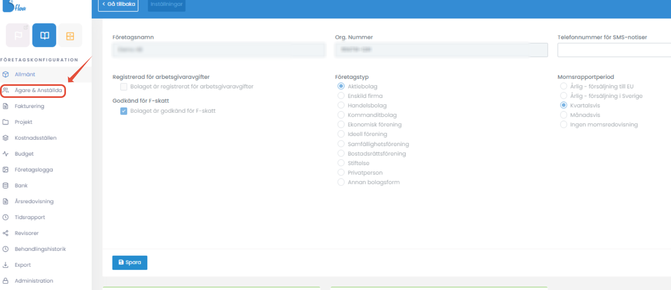Select the Annan bolagsform radio button
This screenshot has height=290, width=671.
341,182
